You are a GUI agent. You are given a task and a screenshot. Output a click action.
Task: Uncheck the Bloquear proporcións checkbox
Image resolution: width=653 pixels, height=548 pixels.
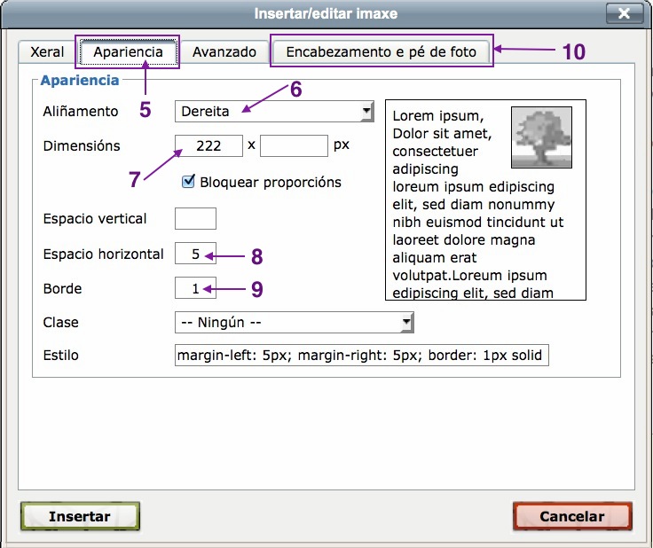[x=188, y=182]
